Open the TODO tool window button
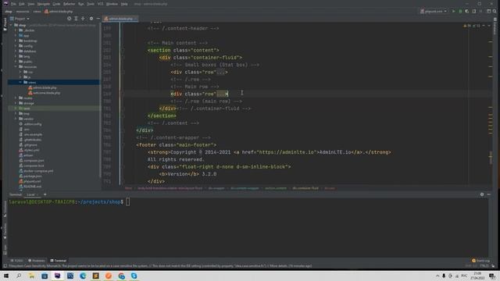The image size is (500, 281). (x=16, y=261)
